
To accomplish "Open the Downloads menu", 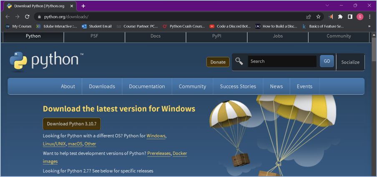I will [102, 86].
